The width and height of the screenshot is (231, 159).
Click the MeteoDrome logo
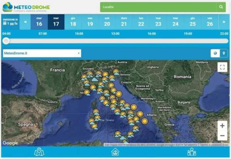[26, 7]
